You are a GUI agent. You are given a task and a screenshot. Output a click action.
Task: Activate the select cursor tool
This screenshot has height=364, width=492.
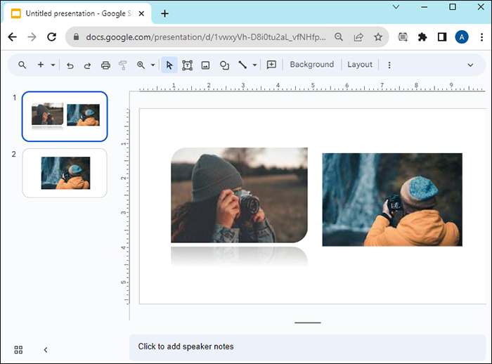pyautogui.click(x=169, y=65)
